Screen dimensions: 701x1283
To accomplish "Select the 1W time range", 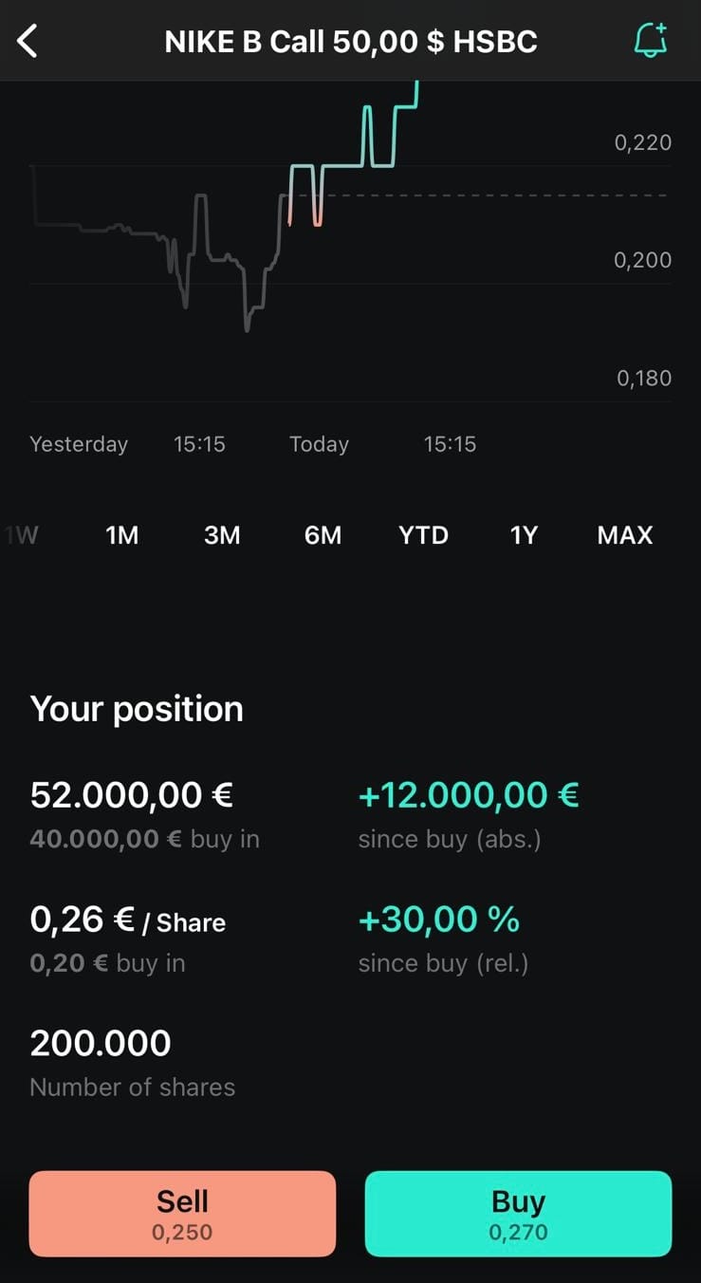I will 22,535.
